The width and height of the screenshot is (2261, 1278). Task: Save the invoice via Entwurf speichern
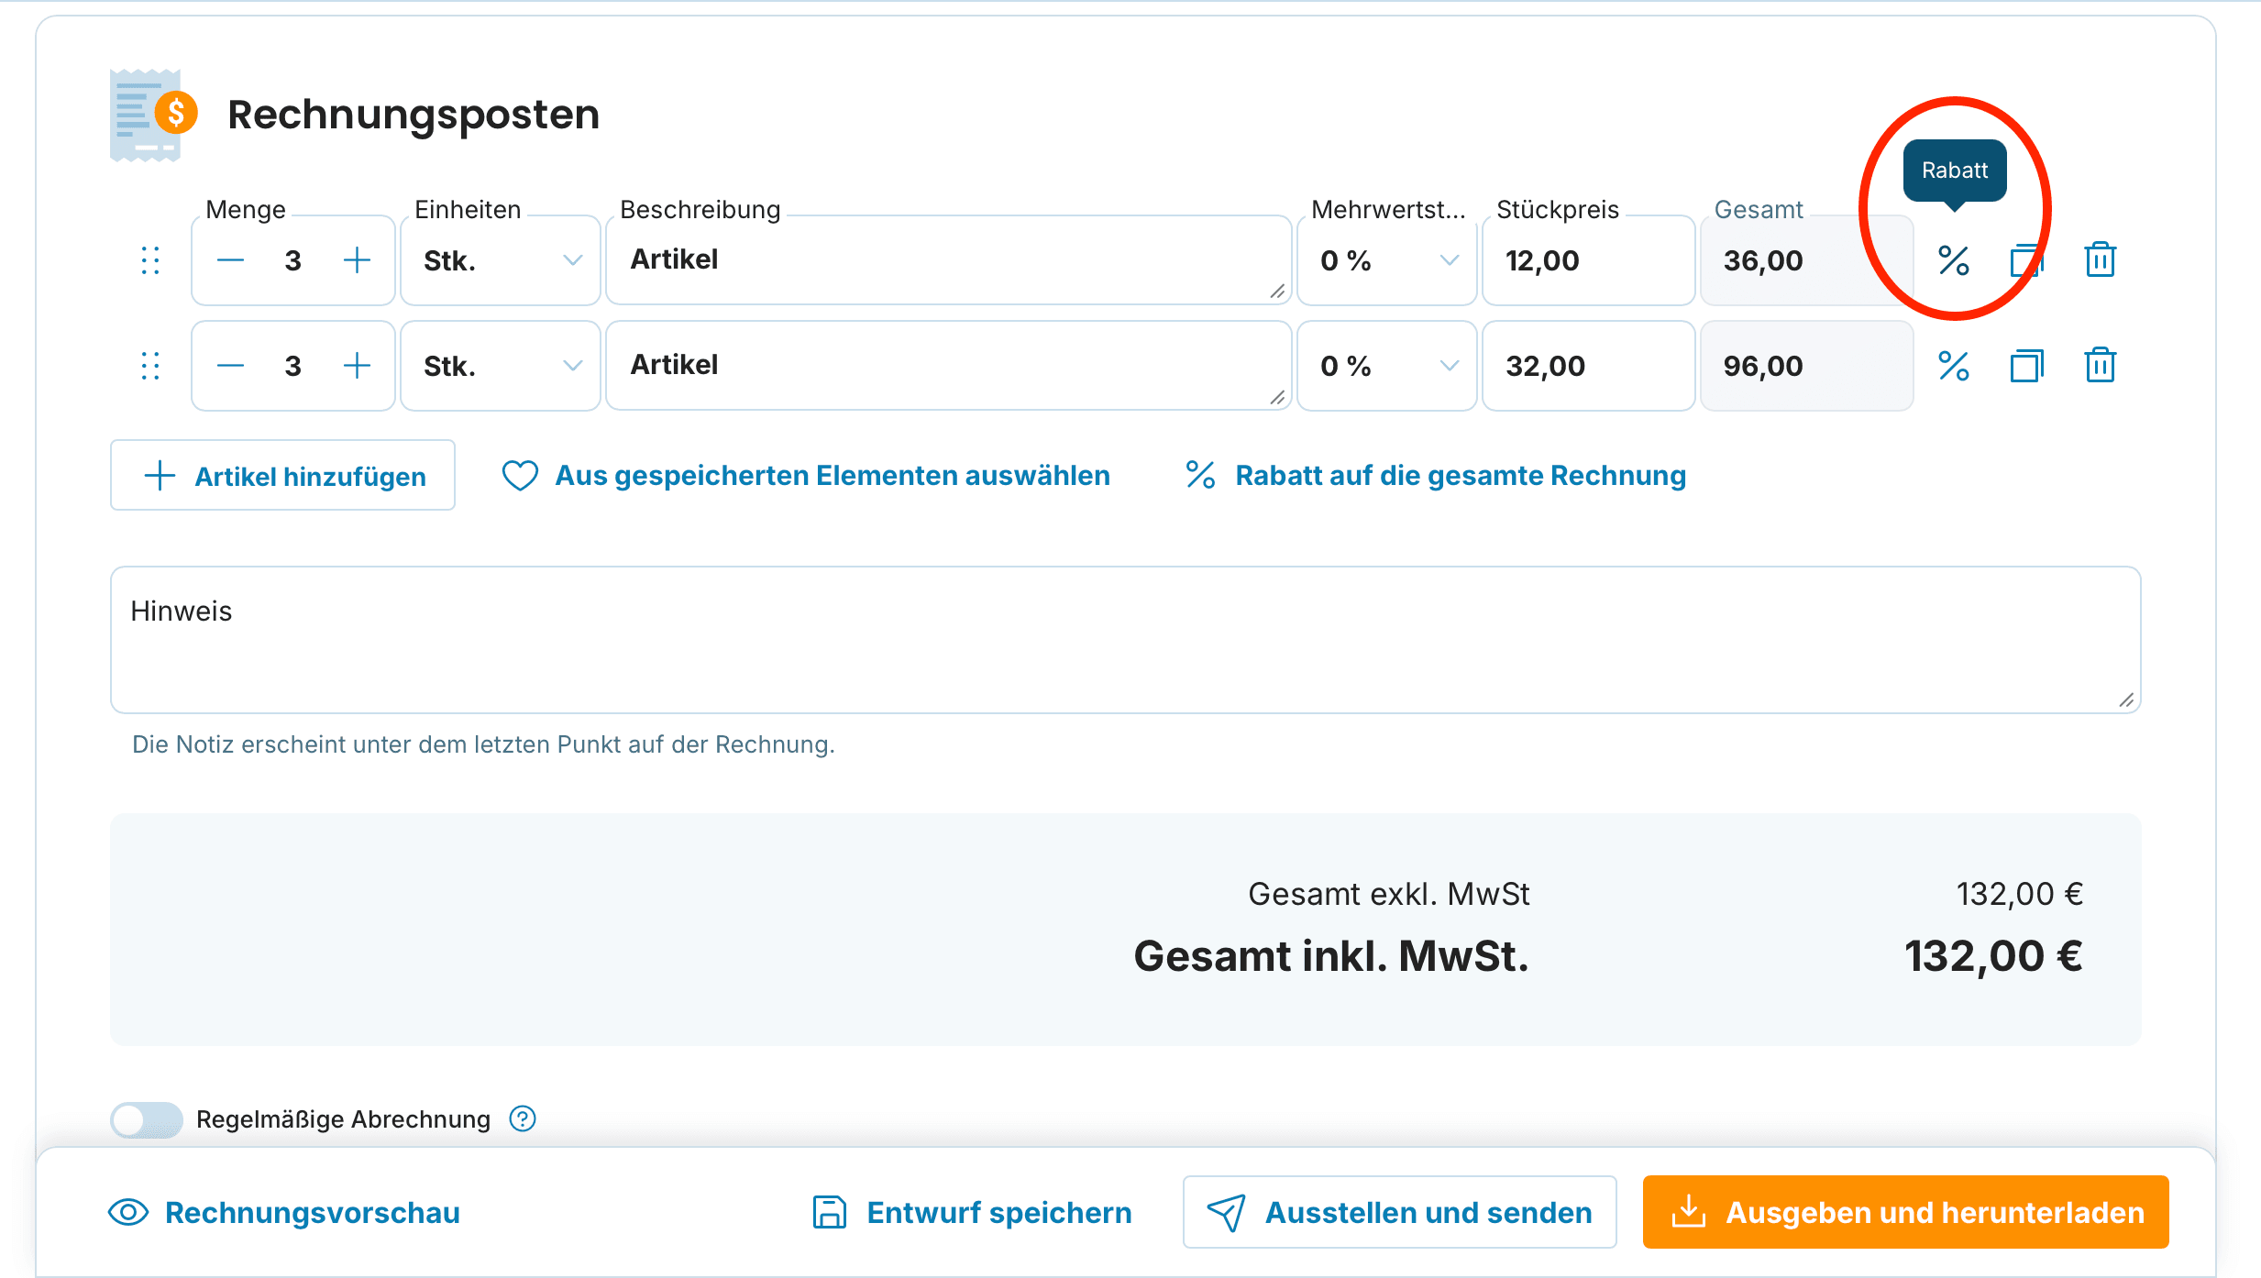[973, 1213]
